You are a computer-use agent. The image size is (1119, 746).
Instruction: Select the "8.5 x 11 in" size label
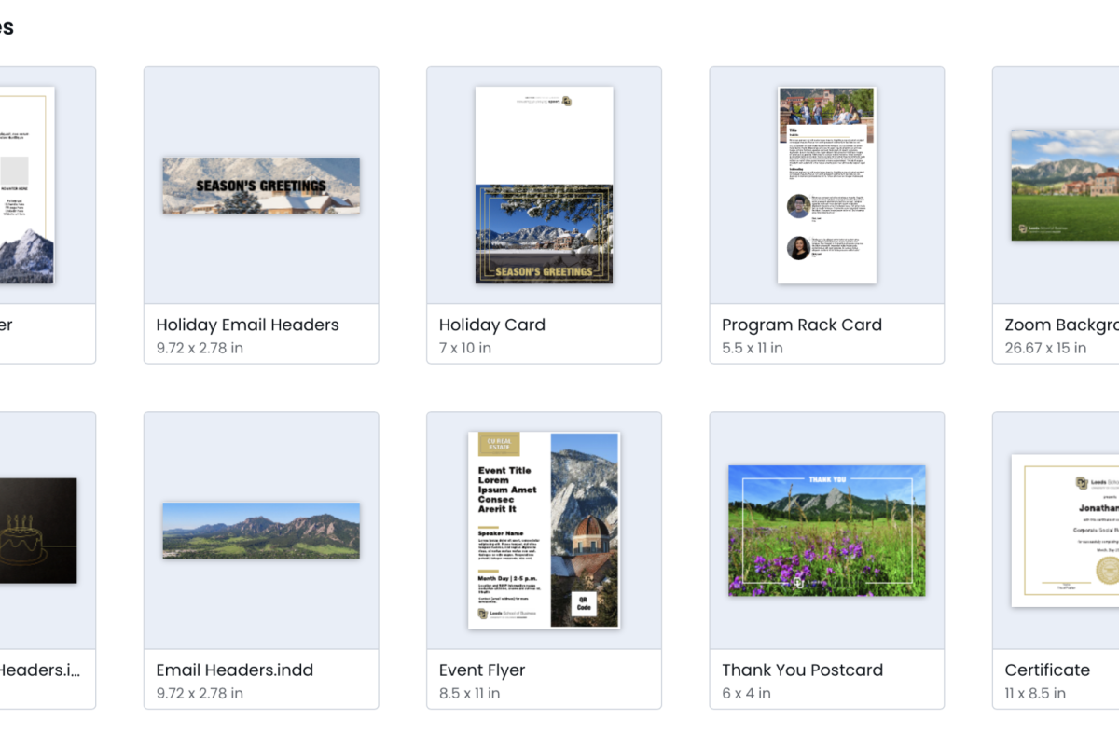[469, 693]
